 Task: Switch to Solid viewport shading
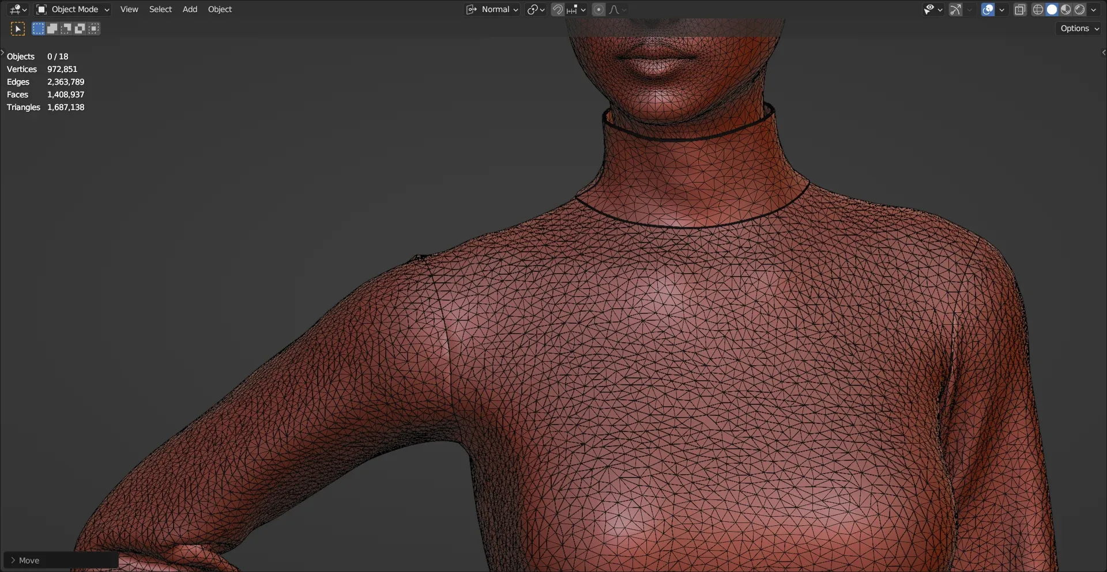coord(1052,9)
